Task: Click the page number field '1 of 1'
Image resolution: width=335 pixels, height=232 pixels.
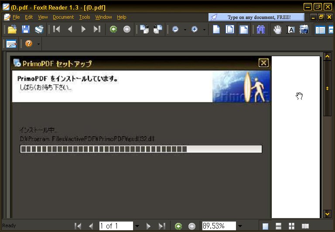Action: tap(116, 226)
